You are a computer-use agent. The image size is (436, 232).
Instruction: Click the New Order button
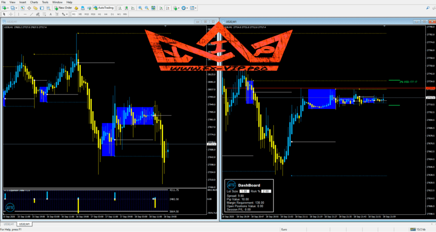(x=63, y=8)
